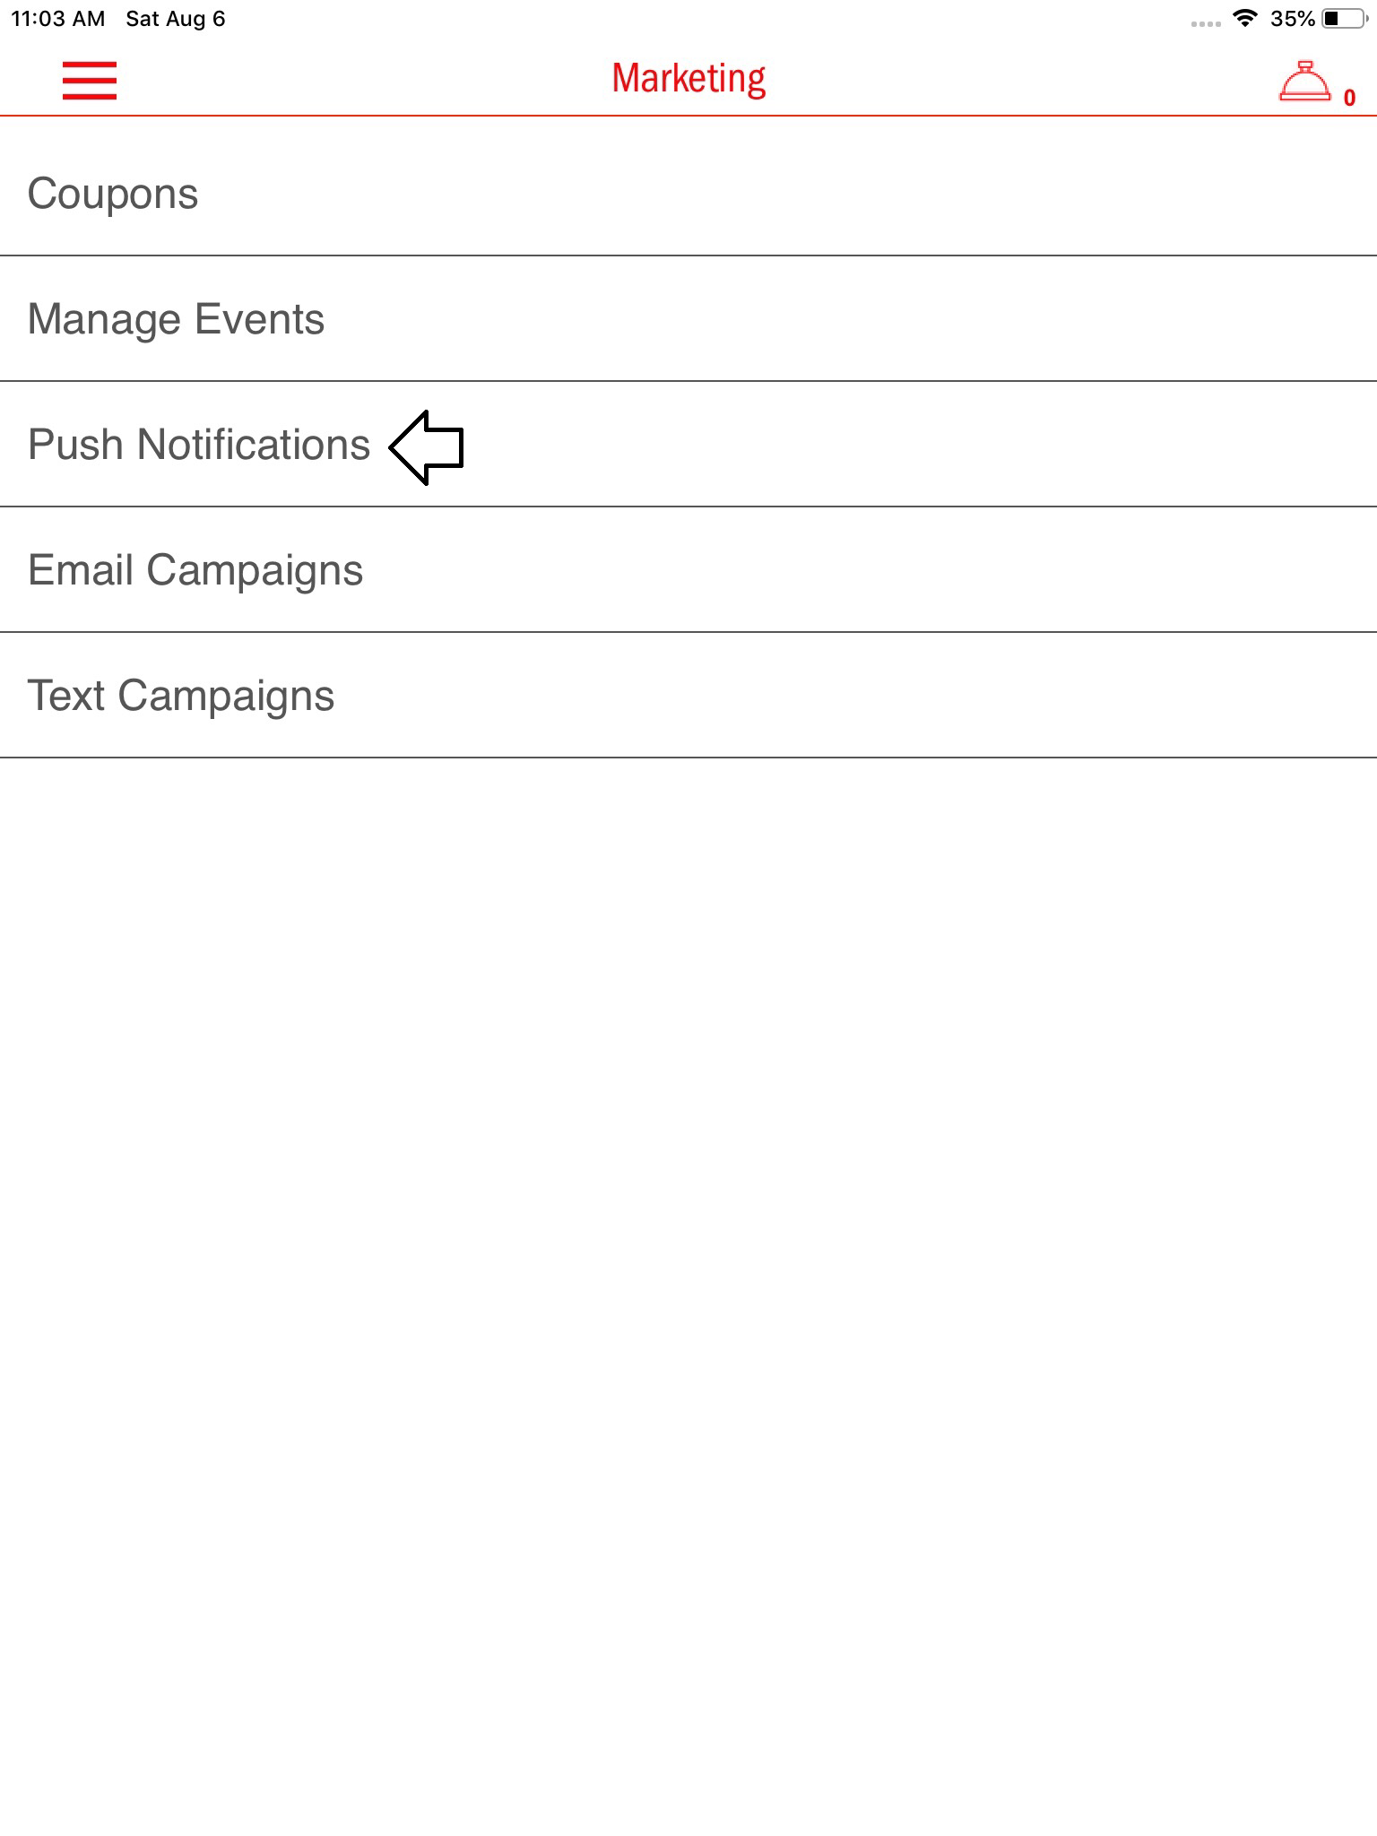
Task: Tap the 11:03 AM clock
Action: [x=58, y=19]
